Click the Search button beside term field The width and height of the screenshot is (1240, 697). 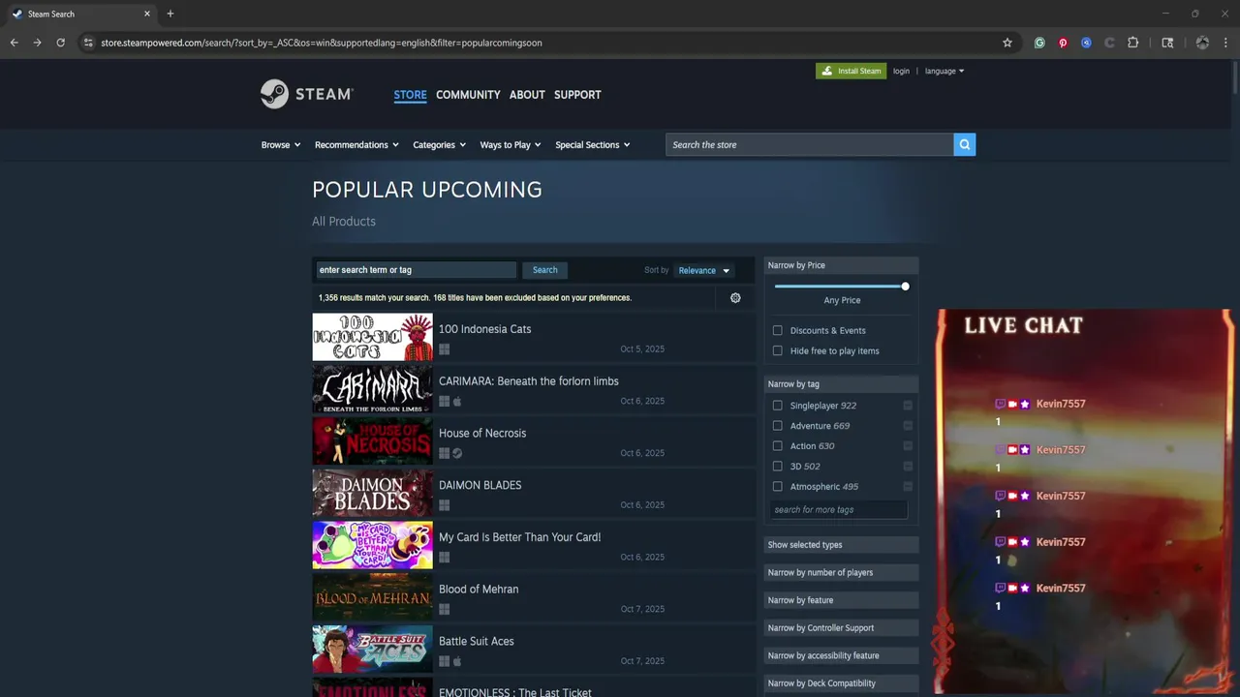click(544, 270)
